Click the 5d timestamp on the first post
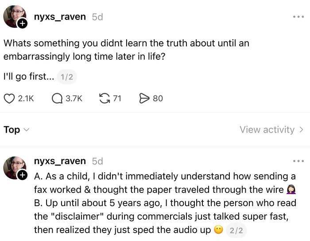Screen dimensions: 310x241 97,17
